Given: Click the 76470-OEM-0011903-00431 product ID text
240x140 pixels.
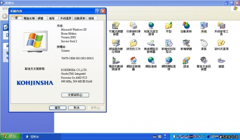Looking at the screenshot, I should coord(78,58).
